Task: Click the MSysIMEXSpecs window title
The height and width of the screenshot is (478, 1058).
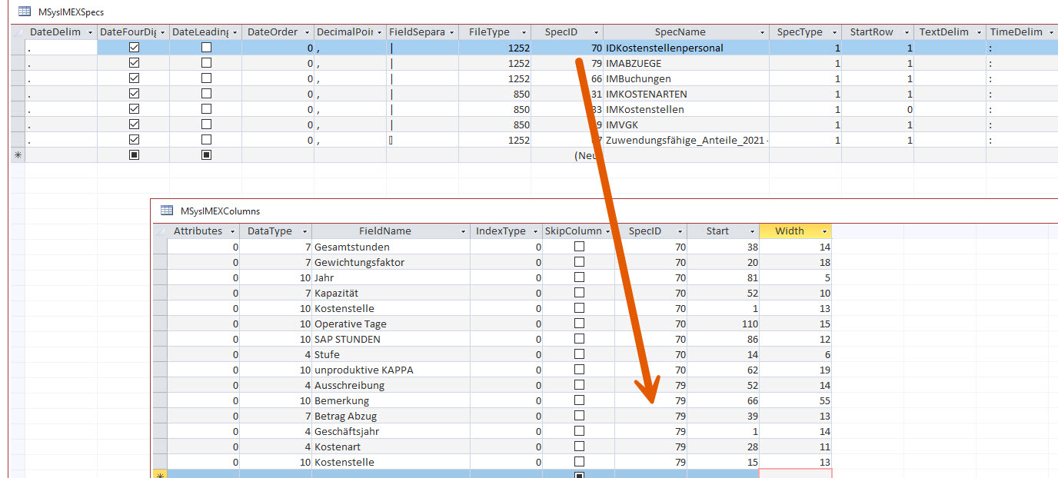Action: point(71,12)
